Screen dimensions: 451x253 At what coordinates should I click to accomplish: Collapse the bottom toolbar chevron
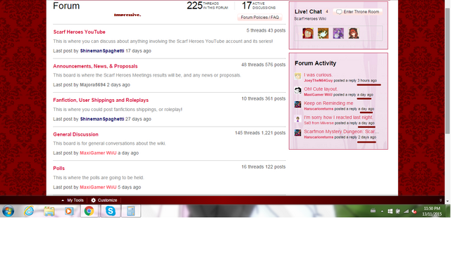[440, 200]
